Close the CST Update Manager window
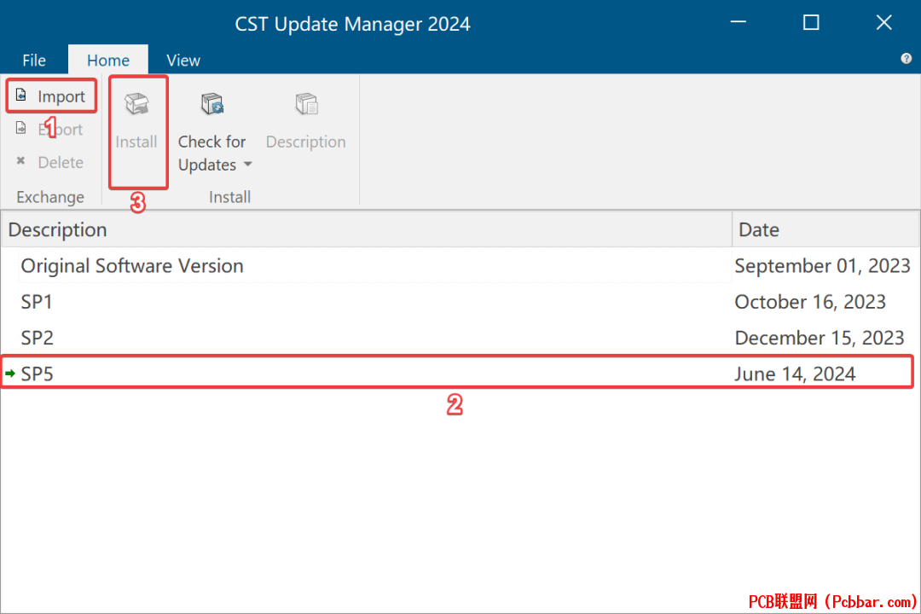Screen dimensions: 921x614 884,22
